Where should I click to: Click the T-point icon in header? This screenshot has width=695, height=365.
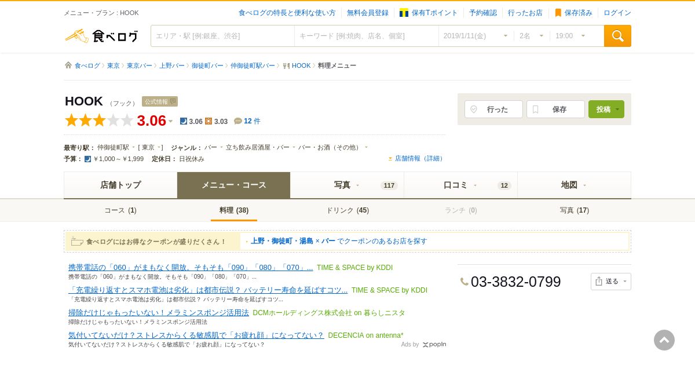[x=404, y=13]
